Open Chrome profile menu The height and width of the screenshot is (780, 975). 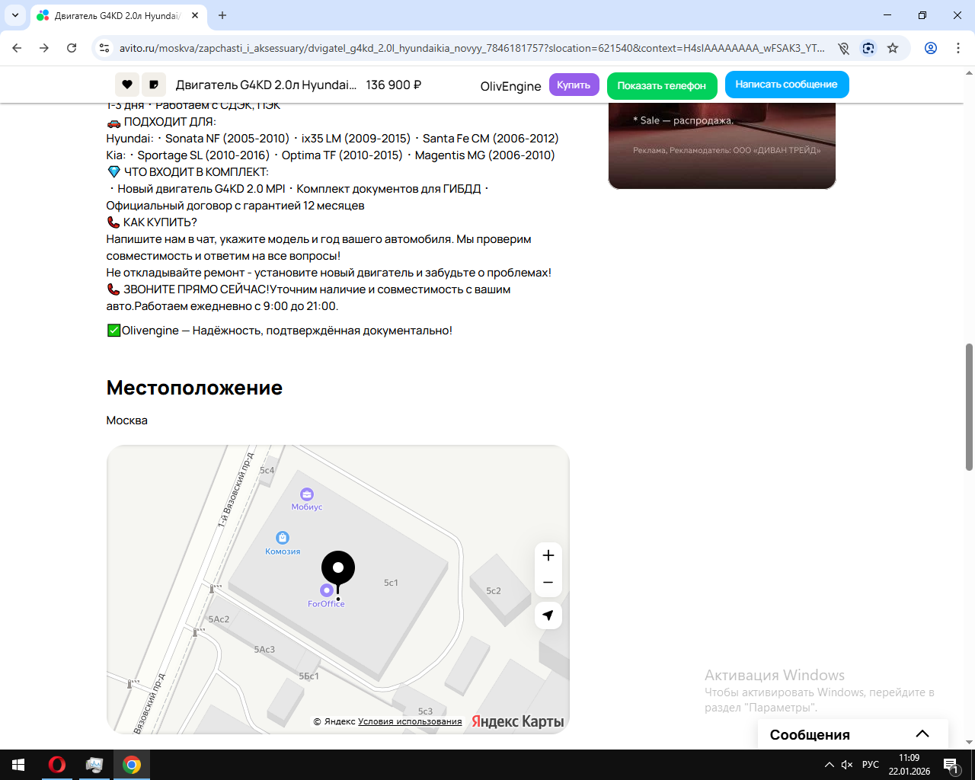tap(931, 48)
